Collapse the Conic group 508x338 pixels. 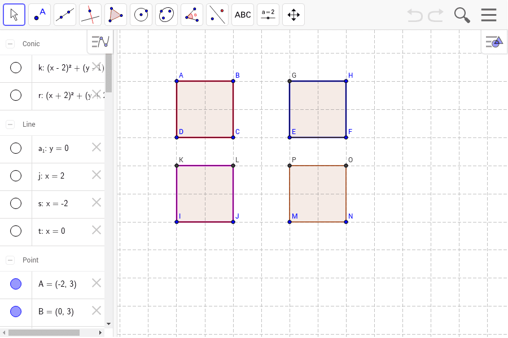pyautogui.click(x=10, y=44)
